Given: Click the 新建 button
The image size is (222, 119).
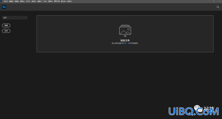Looking at the screenshot, I should (x=6, y=25).
